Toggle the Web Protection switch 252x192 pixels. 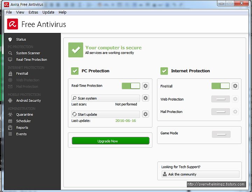[220, 99]
